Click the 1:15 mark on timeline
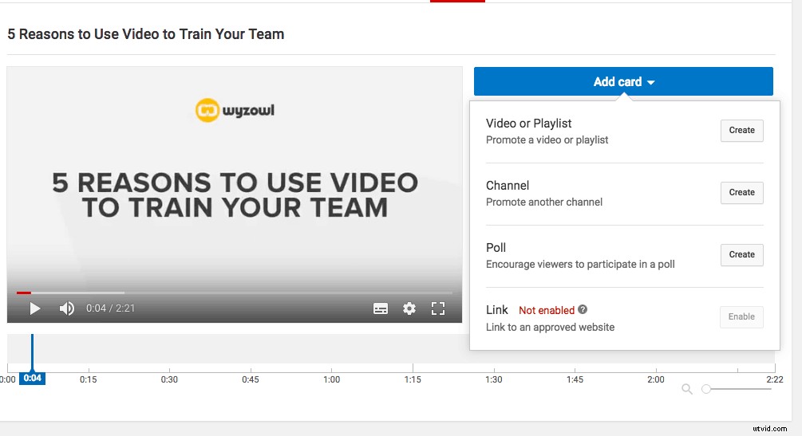 coord(413,379)
